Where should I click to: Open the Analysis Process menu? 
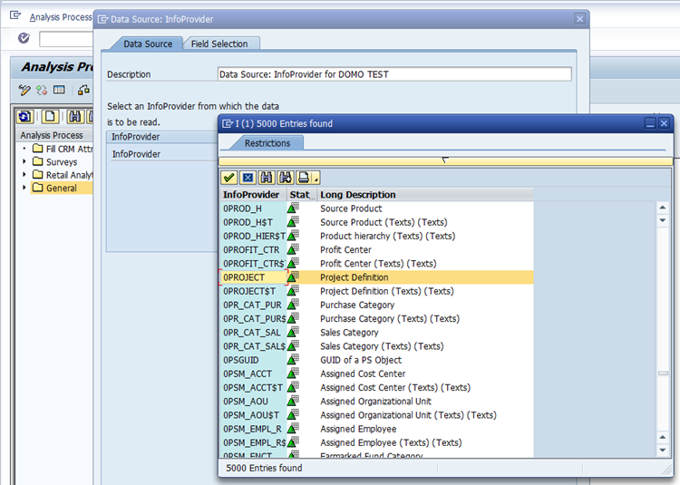click(x=61, y=17)
